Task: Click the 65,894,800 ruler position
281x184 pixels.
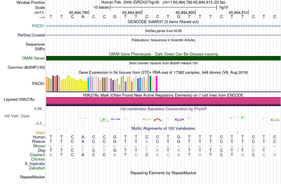Action: [132, 12]
